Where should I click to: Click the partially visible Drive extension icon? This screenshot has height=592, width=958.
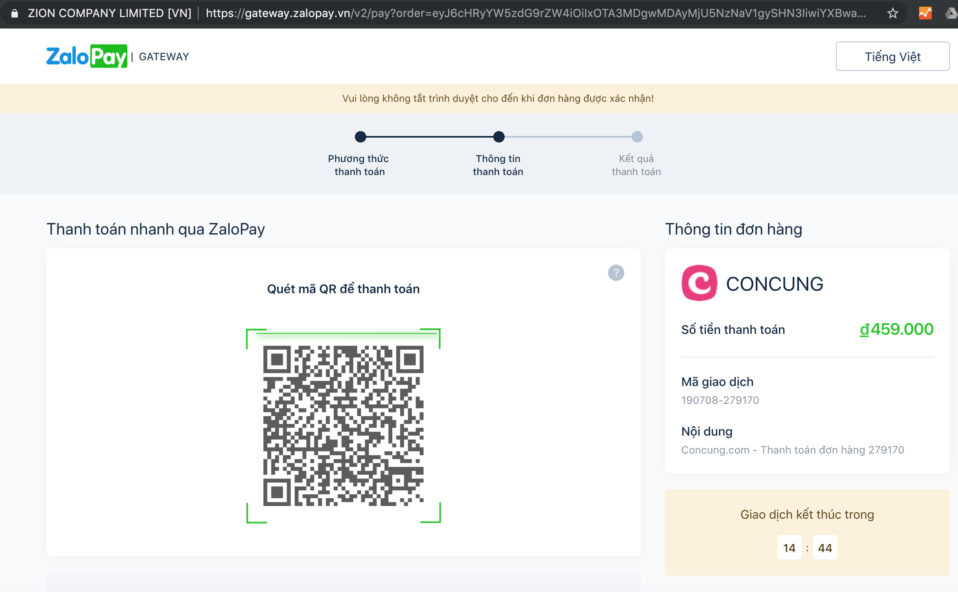click(951, 13)
